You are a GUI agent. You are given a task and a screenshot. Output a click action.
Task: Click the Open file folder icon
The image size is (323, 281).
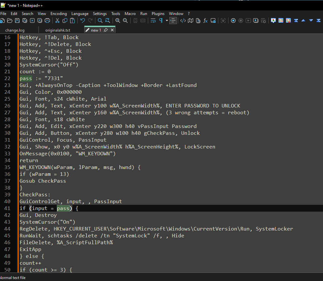pyautogui.click(x=10, y=21)
